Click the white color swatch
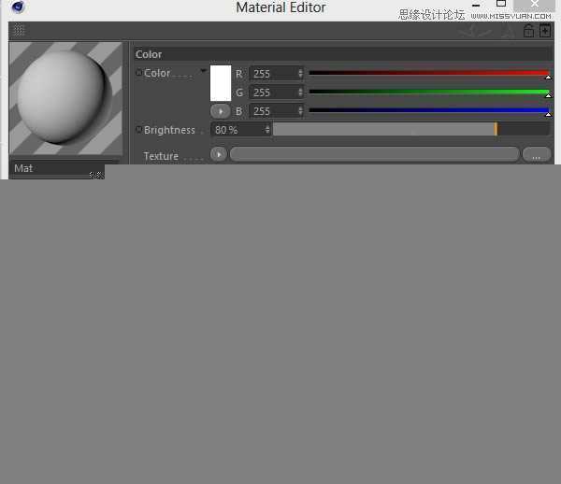561x484 pixels. [x=221, y=83]
